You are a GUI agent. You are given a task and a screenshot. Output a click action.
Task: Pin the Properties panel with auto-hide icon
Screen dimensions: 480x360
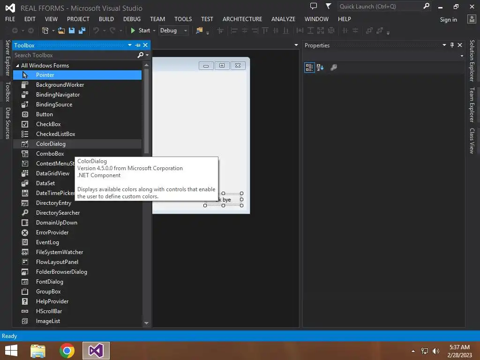pos(452,45)
